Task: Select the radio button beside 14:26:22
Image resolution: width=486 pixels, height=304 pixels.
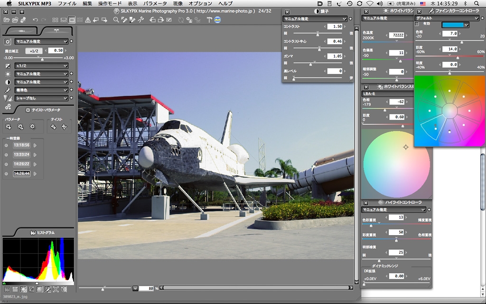Action: pyautogui.click(x=6, y=164)
